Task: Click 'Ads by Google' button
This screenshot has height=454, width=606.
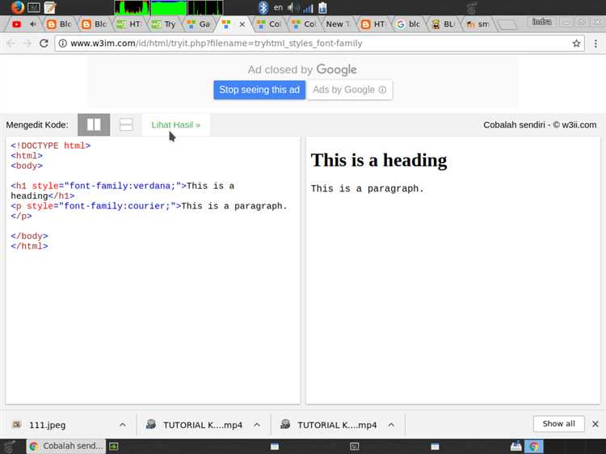Action: click(x=349, y=90)
